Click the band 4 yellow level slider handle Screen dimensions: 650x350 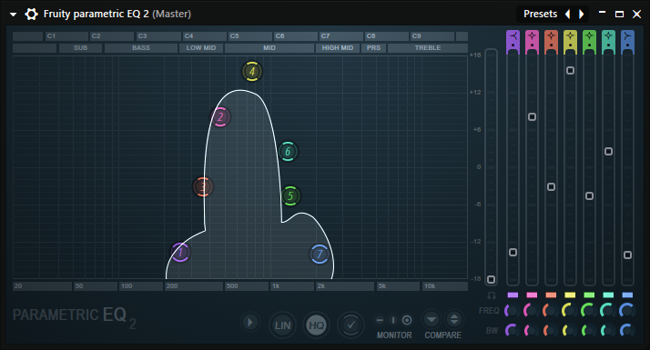570,70
